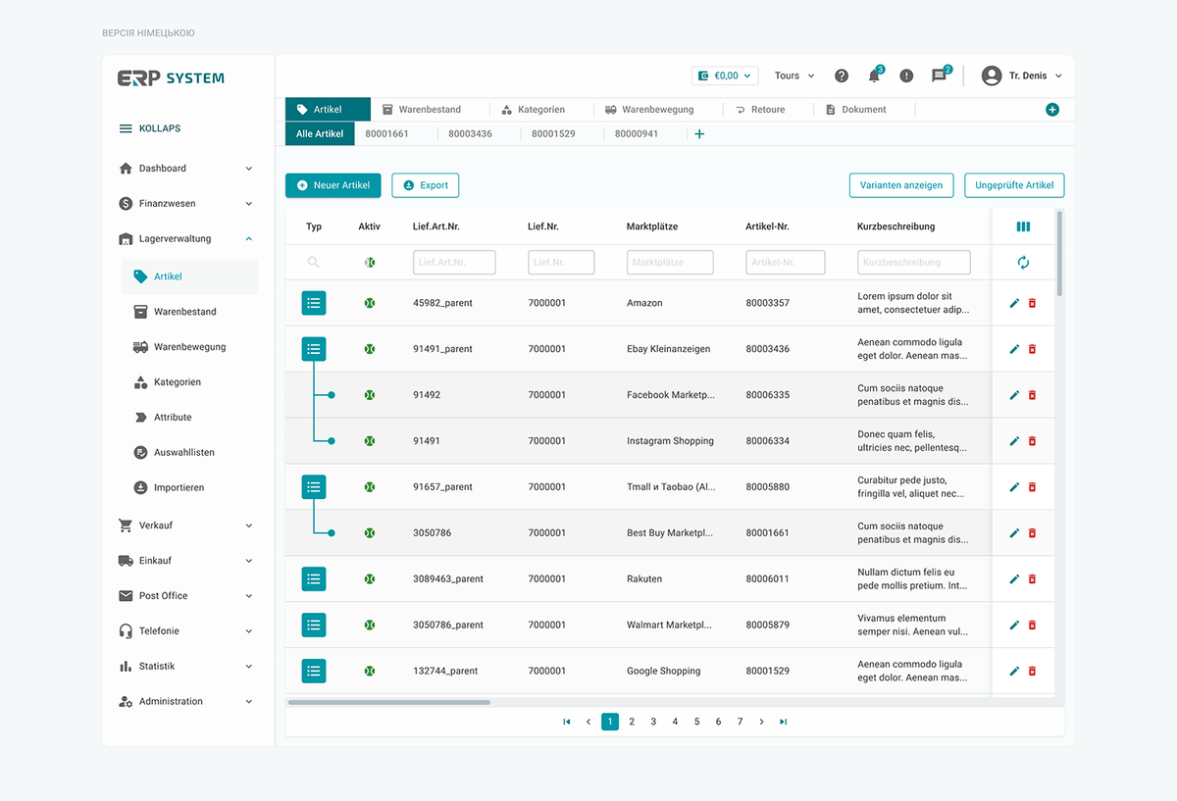Switch to Dokument tab

click(x=855, y=110)
